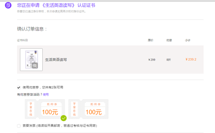Click the 生活英语读写 course name in the order row
Viewport: 215px width, 133px height.
click(x=56, y=60)
